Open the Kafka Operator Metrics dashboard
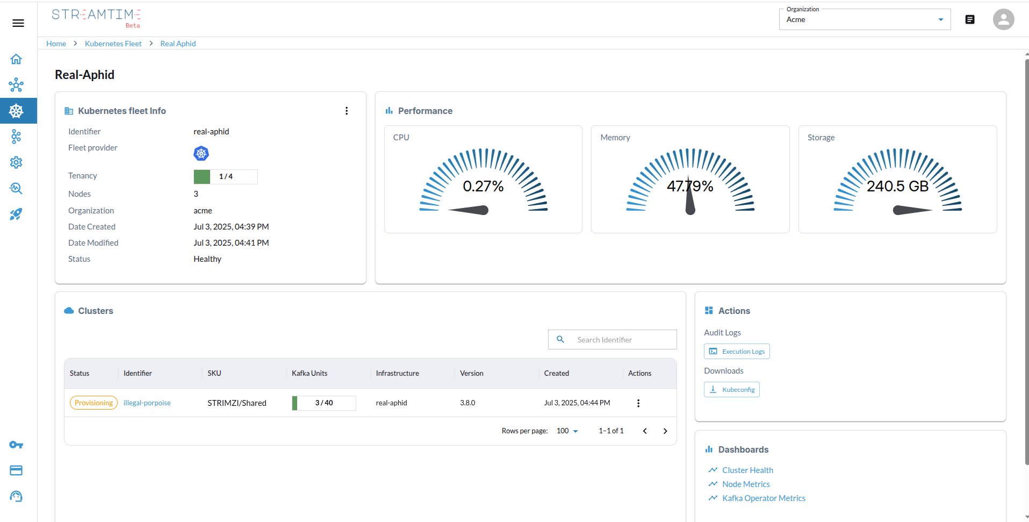This screenshot has width=1029, height=522. tap(764, 498)
